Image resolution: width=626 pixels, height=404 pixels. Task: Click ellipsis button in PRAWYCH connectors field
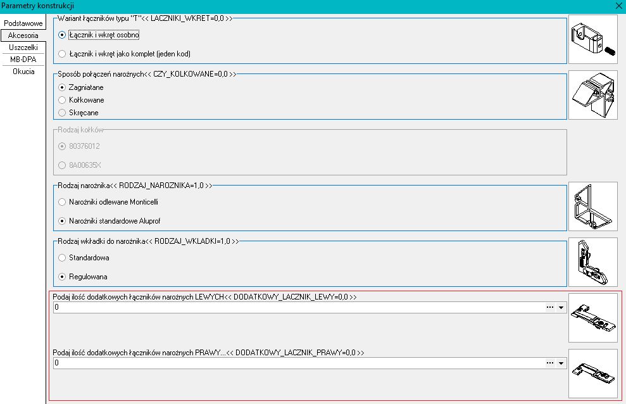click(549, 363)
